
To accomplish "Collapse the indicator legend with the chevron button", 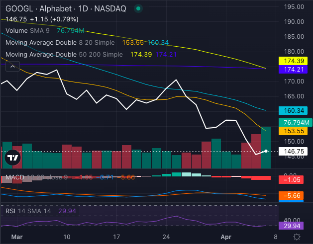I will [12, 66].
